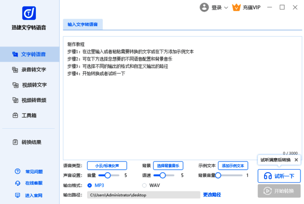Click the 进入官网 monitor icon

pos(17,195)
